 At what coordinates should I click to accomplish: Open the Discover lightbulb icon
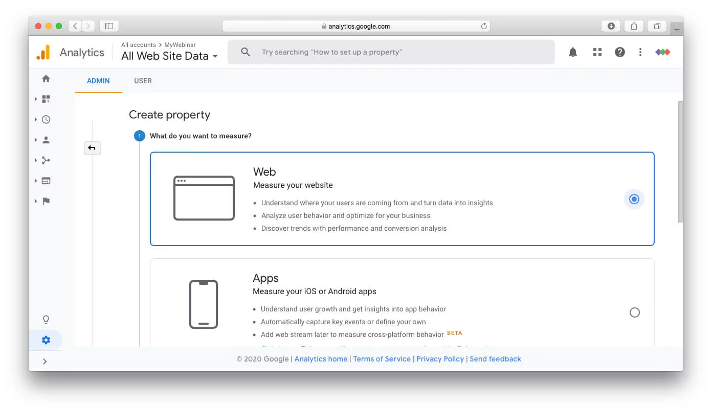(x=46, y=320)
